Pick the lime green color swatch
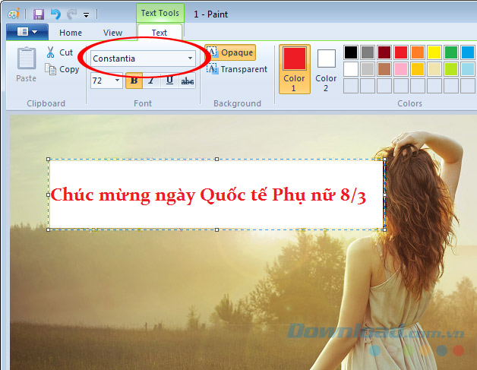This screenshot has width=477, height=370. click(x=451, y=69)
